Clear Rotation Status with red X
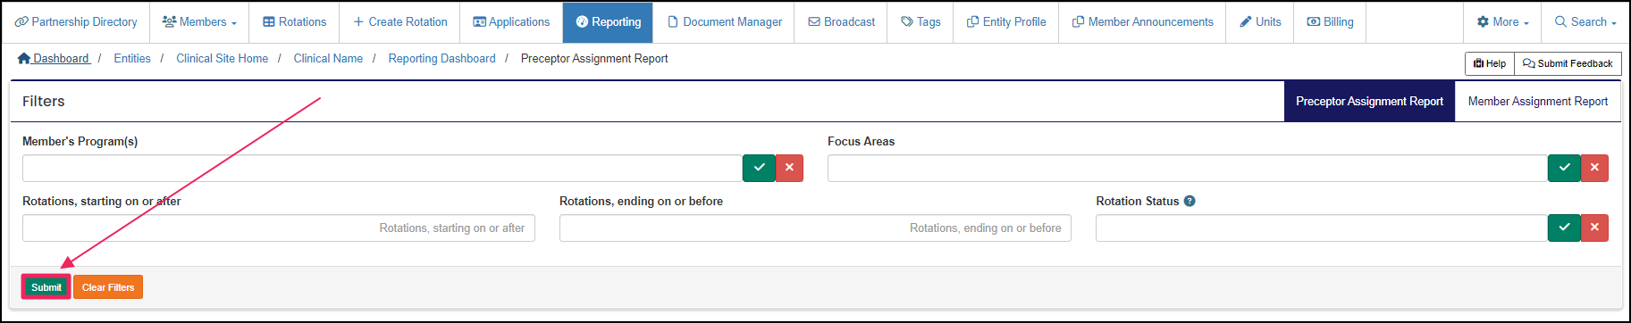 (1594, 228)
